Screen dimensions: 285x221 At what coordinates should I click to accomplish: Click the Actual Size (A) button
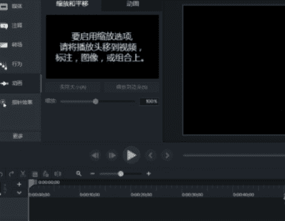pos(73,87)
